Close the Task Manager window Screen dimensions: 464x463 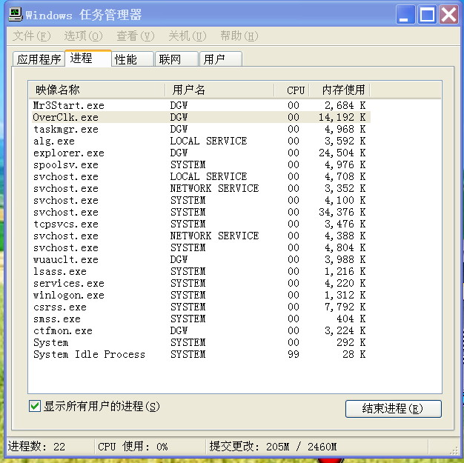tap(448, 15)
